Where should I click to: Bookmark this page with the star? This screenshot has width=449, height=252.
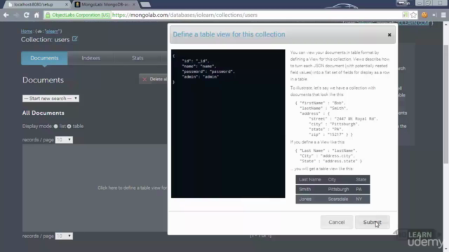click(x=413, y=15)
